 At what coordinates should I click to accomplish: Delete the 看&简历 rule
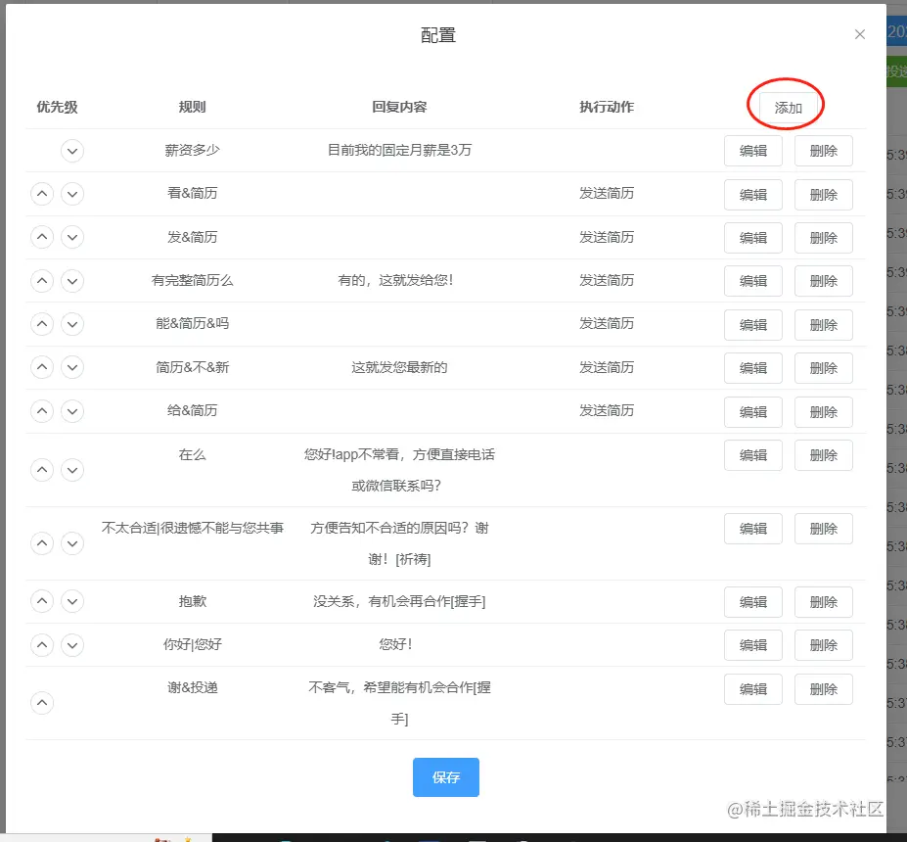pyautogui.click(x=823, y=195)
